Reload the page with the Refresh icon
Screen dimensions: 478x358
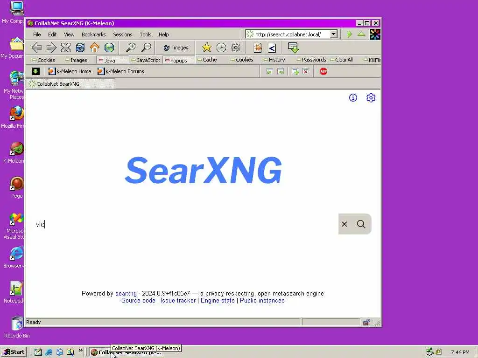point(80,48)
